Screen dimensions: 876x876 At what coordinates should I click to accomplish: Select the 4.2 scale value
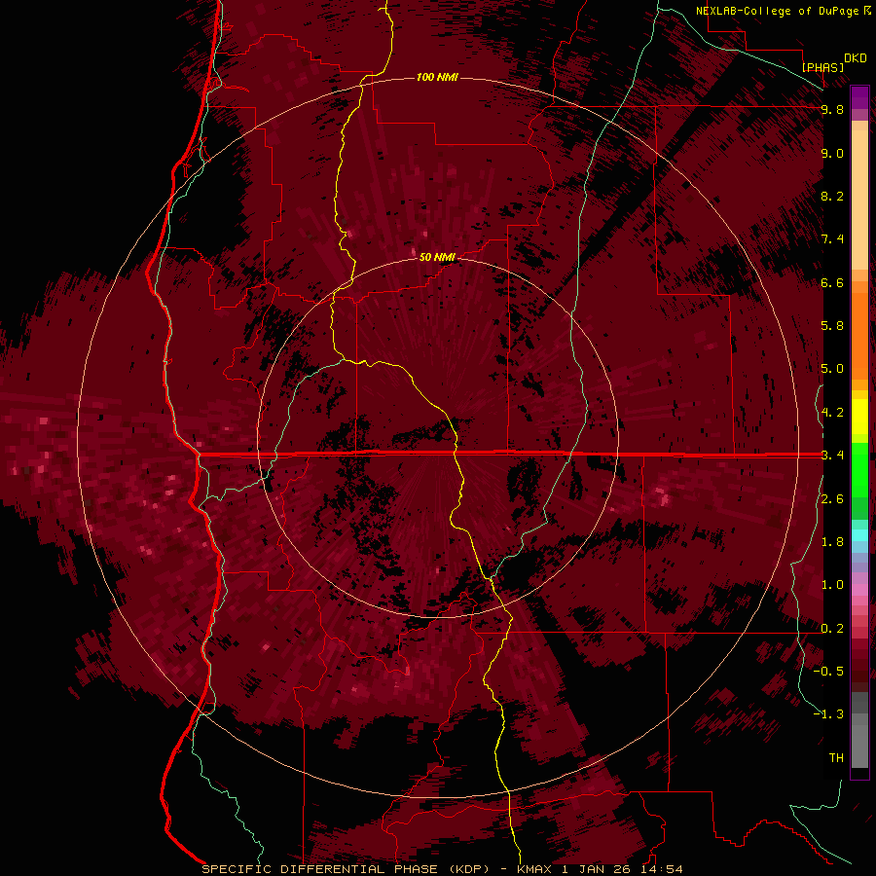point(832,413)
